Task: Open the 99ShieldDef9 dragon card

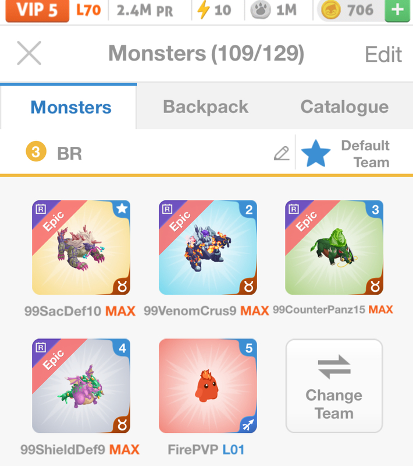Action: click(81, 386)
